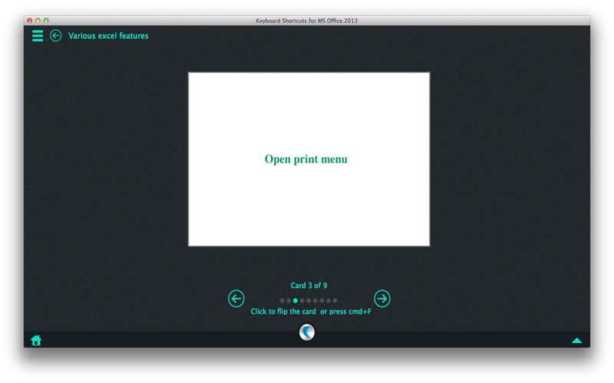Close the window with the red button

(29, 21)
